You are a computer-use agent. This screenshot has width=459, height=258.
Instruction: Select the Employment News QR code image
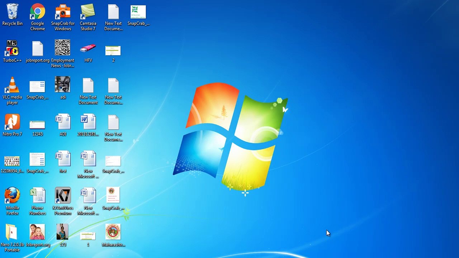tap(63, 48)
